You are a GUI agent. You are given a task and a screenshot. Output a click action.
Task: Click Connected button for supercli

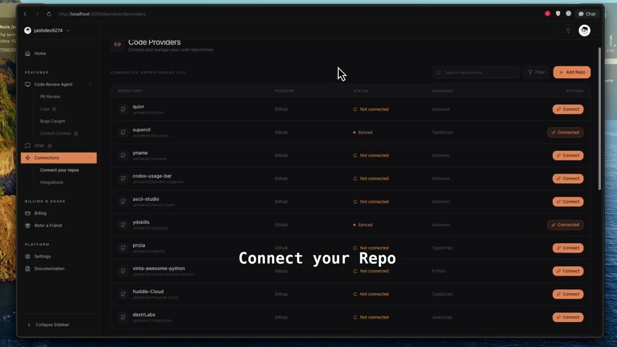pyautogui.click(x=565, y=133)
